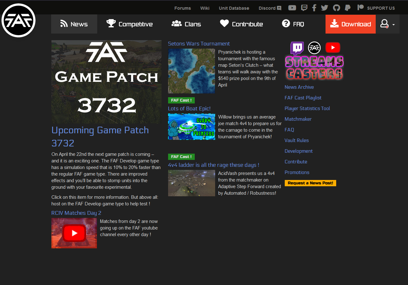Open the News Archive link
The image size is (408, 285).
[299, 87]
